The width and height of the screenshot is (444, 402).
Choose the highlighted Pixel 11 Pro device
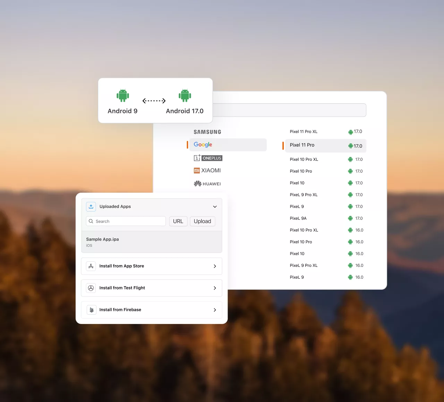tap(326, 146)
